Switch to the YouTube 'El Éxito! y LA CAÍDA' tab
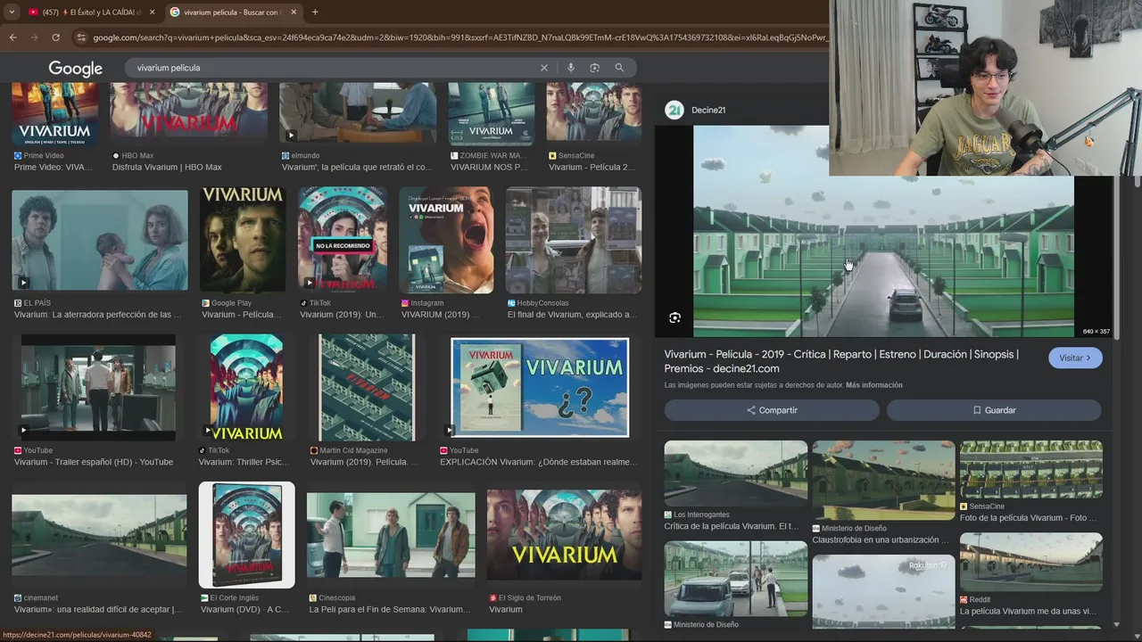 [90, 12]
